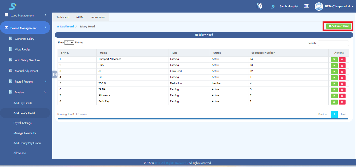The image size is (356, 167).
Task: Focus the Search input field
Action: (333, 43)
